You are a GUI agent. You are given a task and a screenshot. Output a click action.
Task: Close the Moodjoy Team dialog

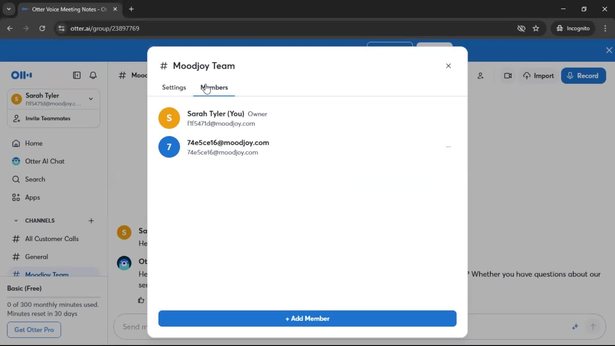click(448, 66)
